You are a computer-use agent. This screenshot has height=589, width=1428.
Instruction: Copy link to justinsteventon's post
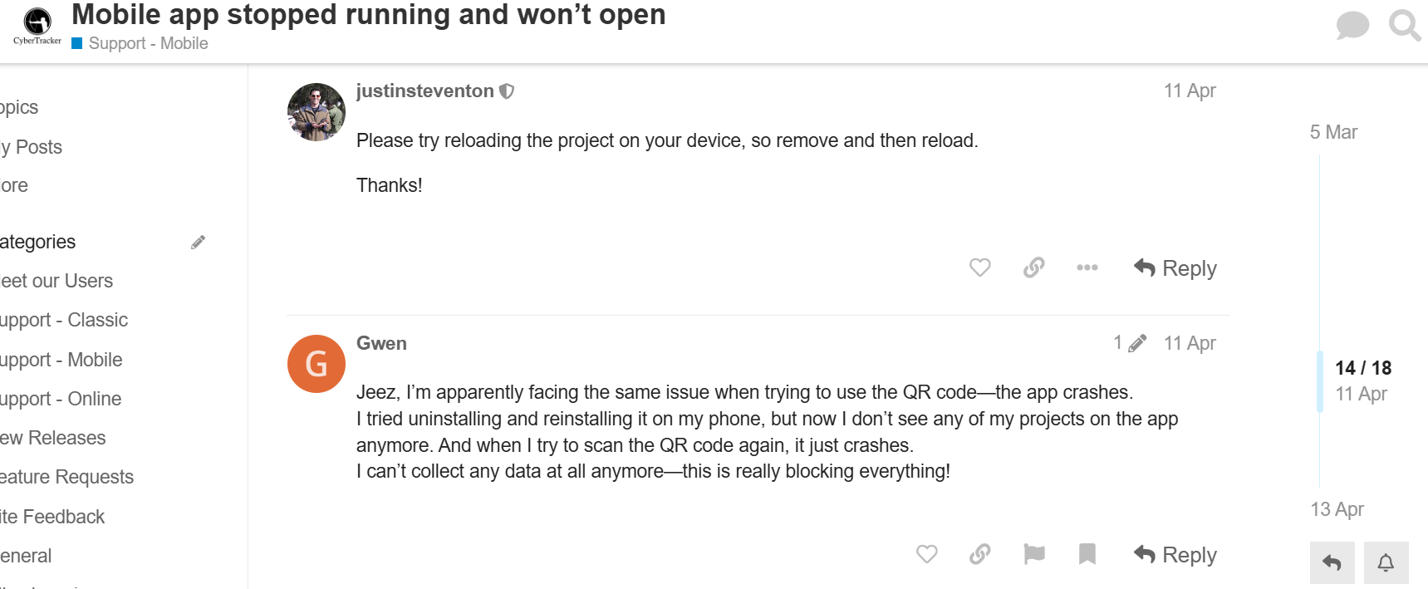click(1033, 268)
